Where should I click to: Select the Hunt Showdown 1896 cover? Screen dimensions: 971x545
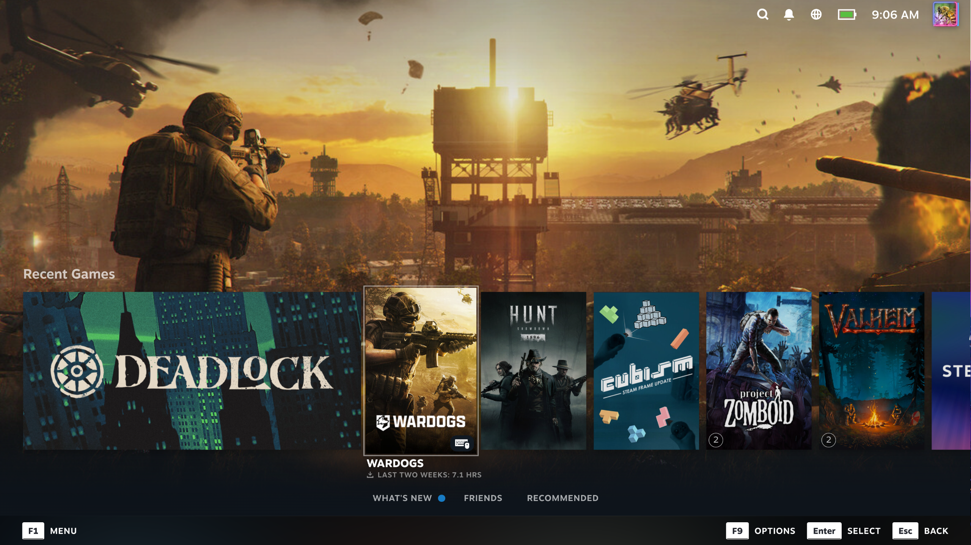click(534, 371)
